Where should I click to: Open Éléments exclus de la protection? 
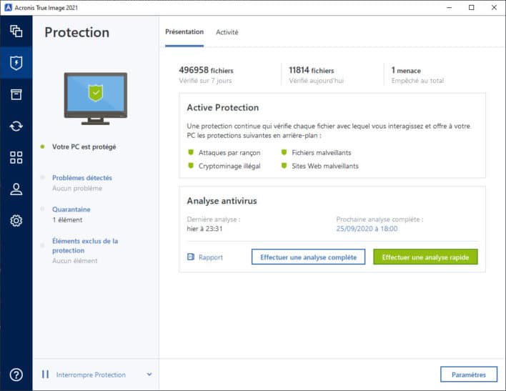pyautogui.click(x=84, y=246)
